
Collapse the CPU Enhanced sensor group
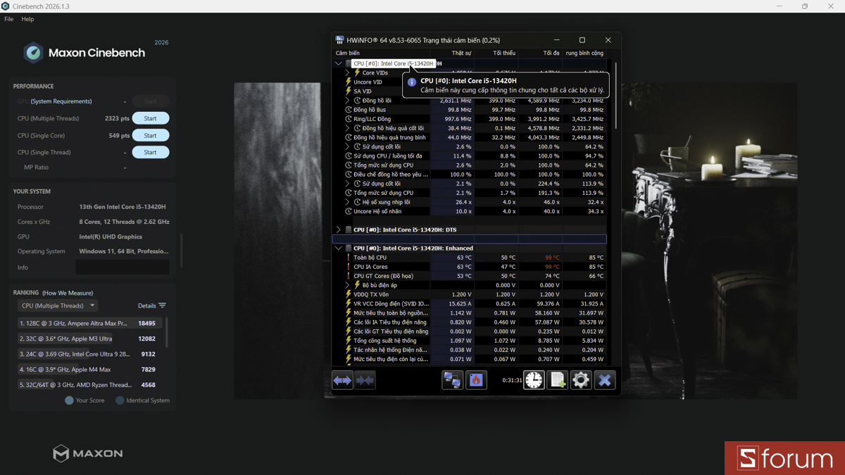point(338,248)
